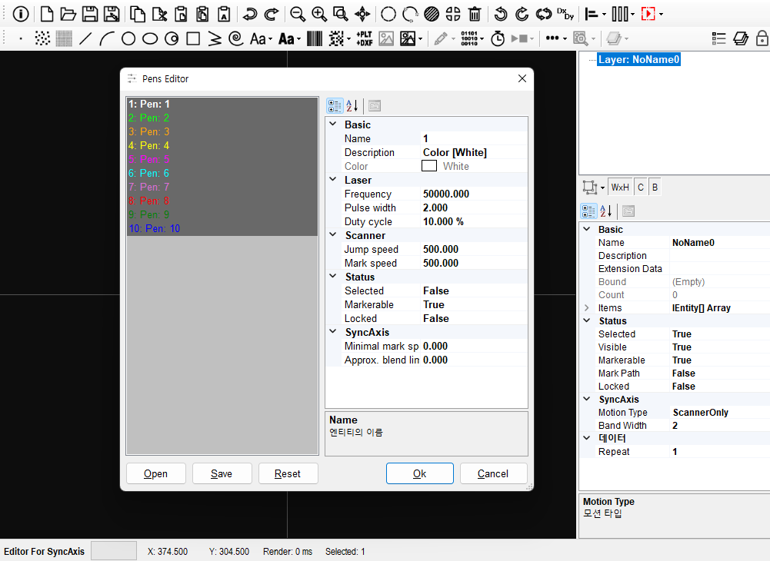Click the stopwatch timer icon
770x561 pixels.
[498, 38]
